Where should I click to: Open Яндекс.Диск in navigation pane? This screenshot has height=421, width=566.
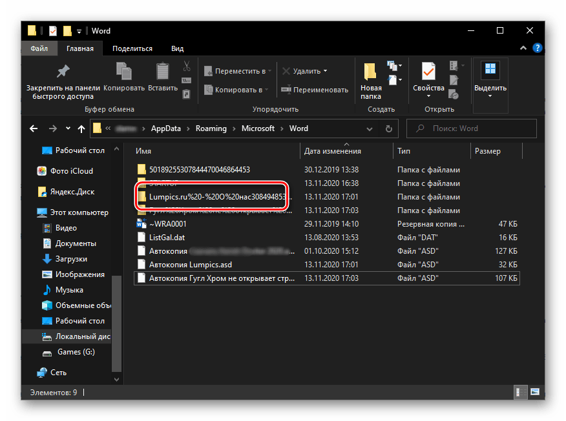(x=66, y=192)
